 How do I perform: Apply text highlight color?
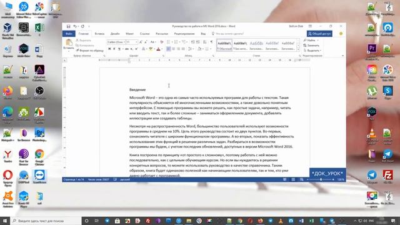tap(151, 49)
